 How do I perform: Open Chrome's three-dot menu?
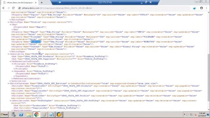[206, 8]
